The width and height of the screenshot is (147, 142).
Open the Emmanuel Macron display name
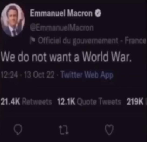click(61, 13)
